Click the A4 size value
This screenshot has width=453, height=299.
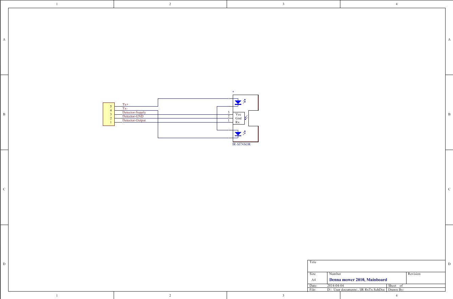(314, 280)
